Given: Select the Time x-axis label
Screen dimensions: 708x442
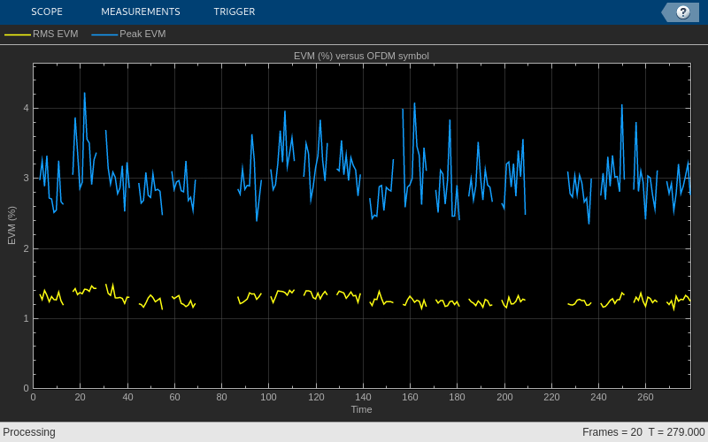Looking at the screenshot, I should [362, 409].
